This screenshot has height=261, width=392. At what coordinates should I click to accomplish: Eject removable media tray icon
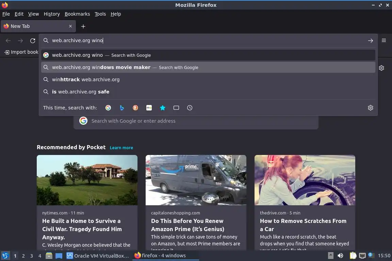pos(330,256)
